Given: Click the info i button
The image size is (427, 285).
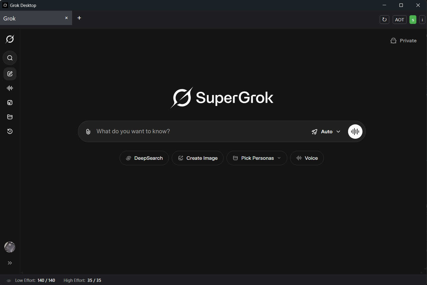Looking at the screenshot, I should [422, 20].
